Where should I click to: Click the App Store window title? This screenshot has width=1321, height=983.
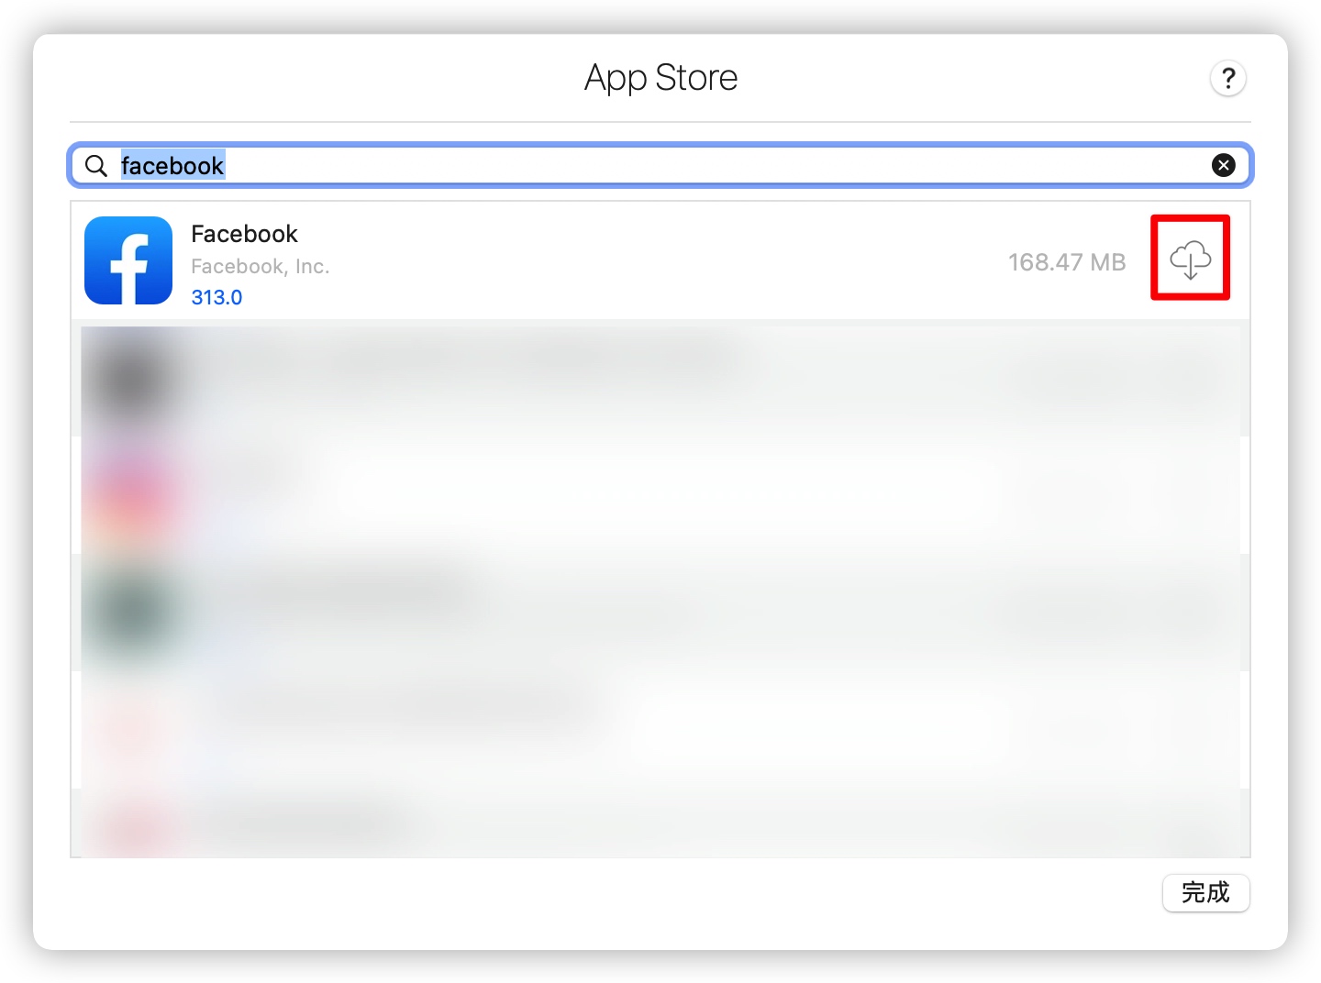coord(660,78)
